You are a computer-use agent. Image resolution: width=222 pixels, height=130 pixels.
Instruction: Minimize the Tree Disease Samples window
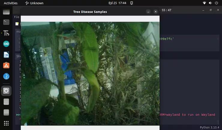click(x=148, y=12)
